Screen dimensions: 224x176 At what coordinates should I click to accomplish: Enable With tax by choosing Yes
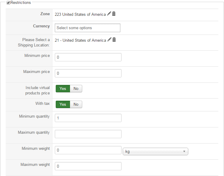coord(63,104)
